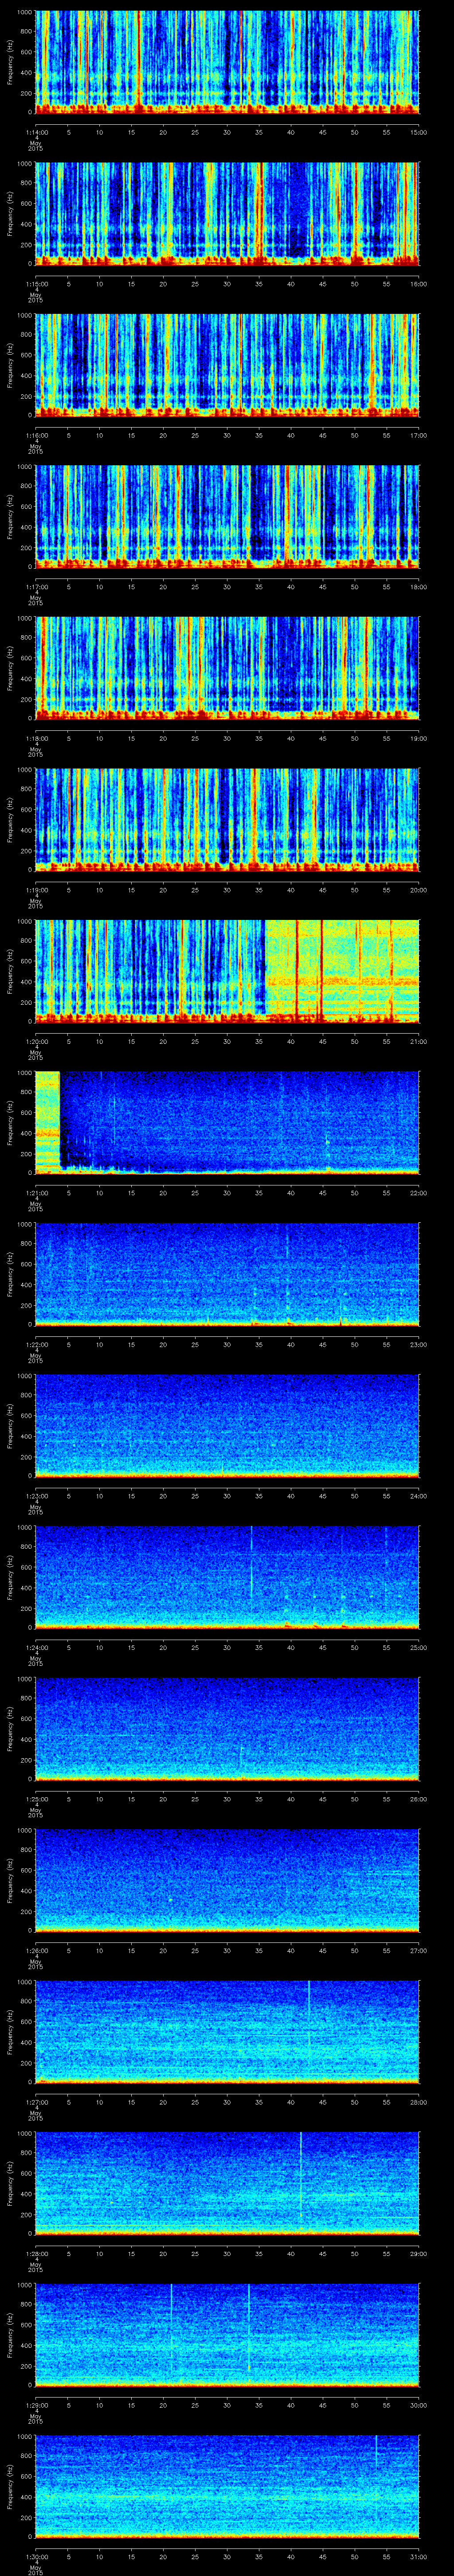Click the 24:00 end label
Viewport: 454px width, 2576px height.
coord(419,1495)
